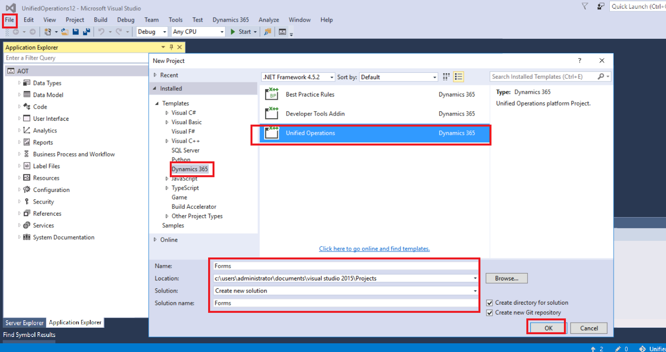Switch templates to list view

click(x=458, y=77)
